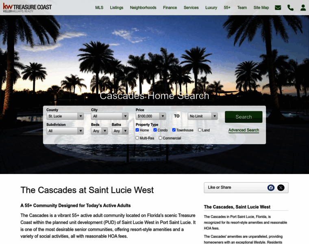The width and height of the screenshot is (309, 244).
Task: Open the minimum price $100,000 dropdown
Action: 150,116
